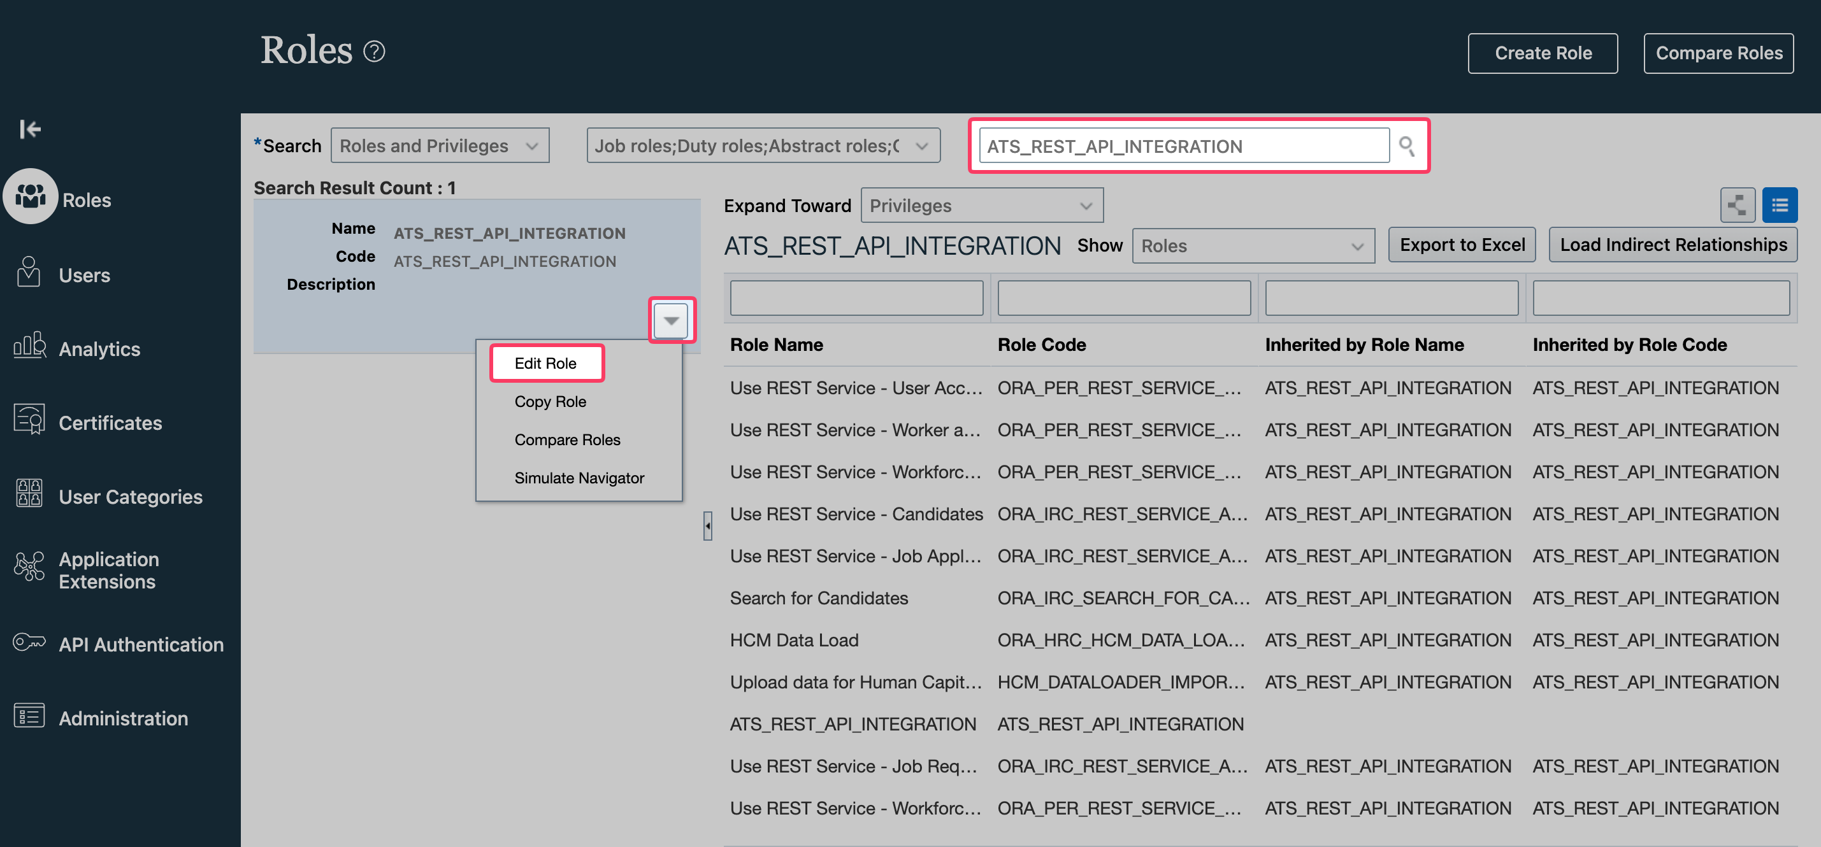This screenshot has height=847, width=1821.
Task: Go to API Authentication in sidebar
Action: pyautogui.click(x=141, y=644)
